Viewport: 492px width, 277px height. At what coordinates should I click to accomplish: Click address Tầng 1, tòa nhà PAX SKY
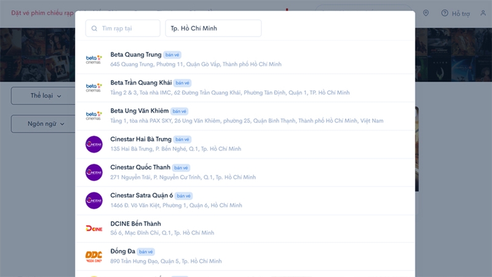[247, 121]
